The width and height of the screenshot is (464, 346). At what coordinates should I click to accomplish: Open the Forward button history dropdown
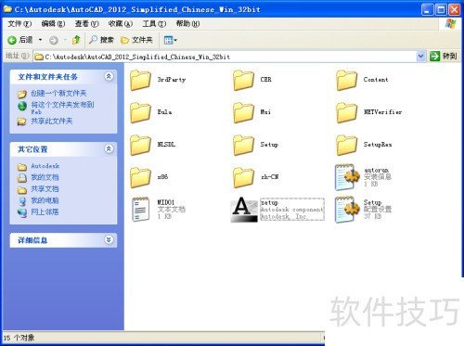65,40
